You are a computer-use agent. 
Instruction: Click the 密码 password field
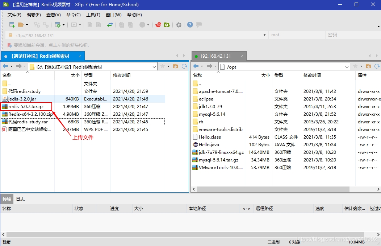353,35
